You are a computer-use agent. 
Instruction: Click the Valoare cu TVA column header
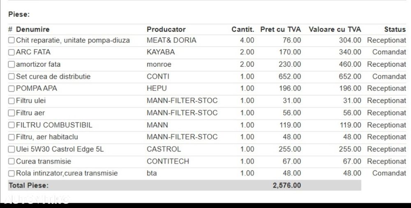335,29
